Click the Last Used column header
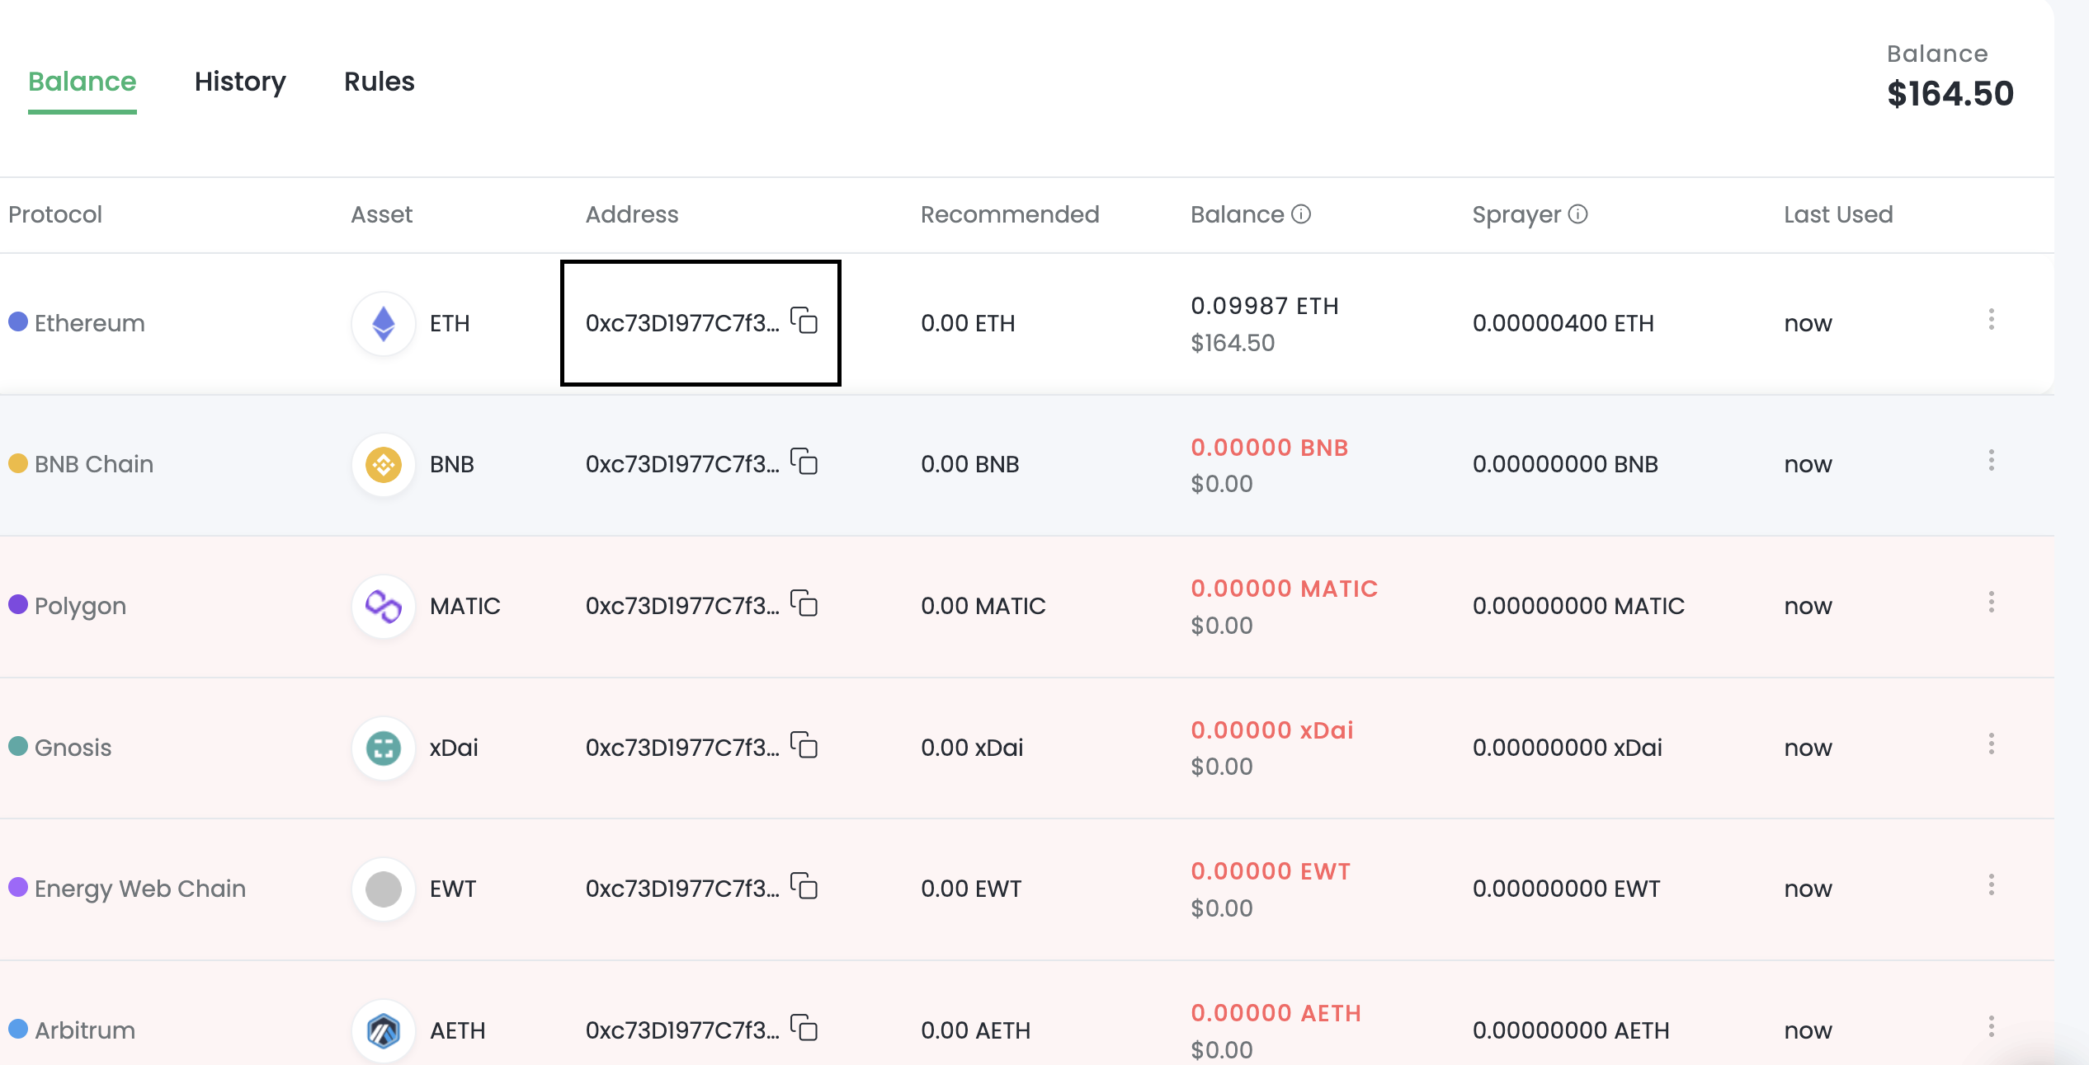 (x=1838, y=214)
